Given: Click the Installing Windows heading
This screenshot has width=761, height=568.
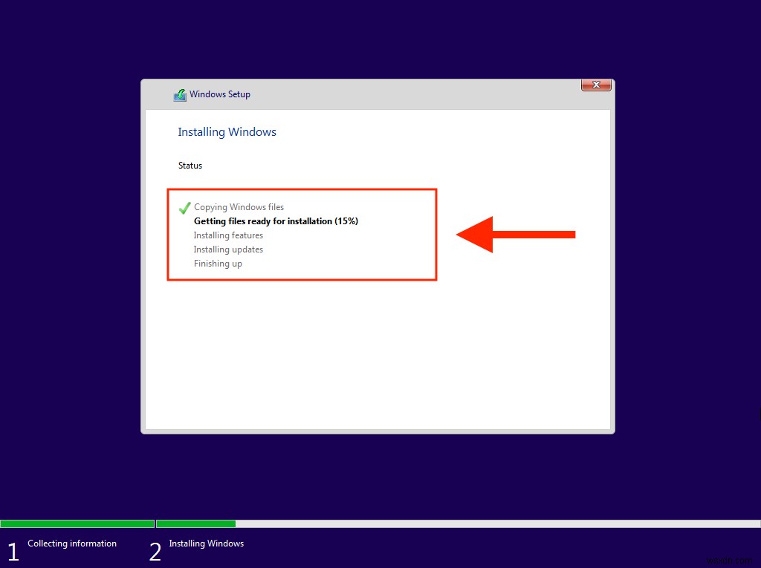Looking at the screenshot, I should pos(227,131).
